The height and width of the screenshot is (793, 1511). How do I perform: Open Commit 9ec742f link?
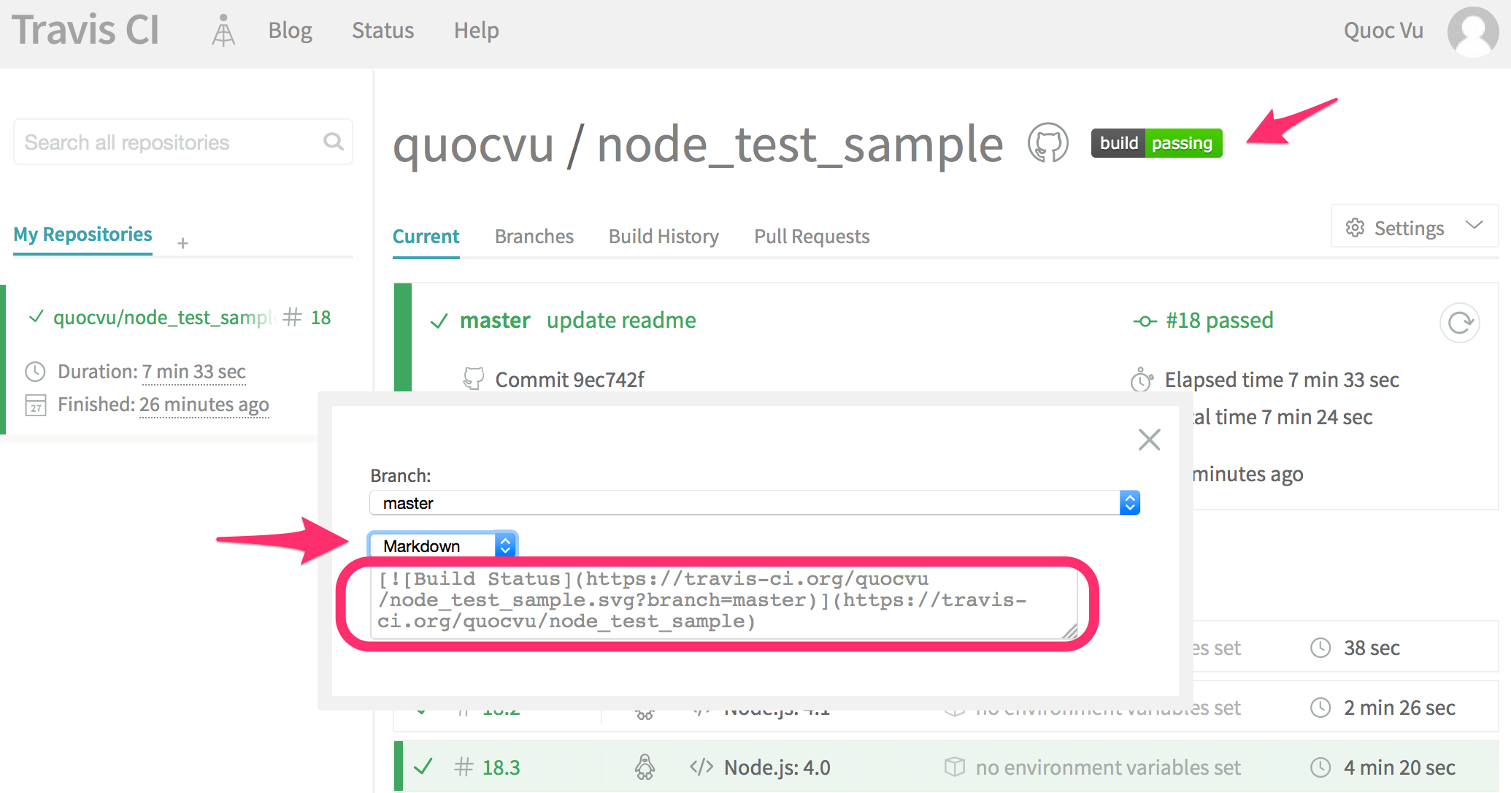[569, 380]
